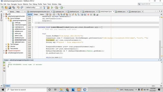Click the Output button in status bar
163x92 pixels.
click(x=6, y=86)
